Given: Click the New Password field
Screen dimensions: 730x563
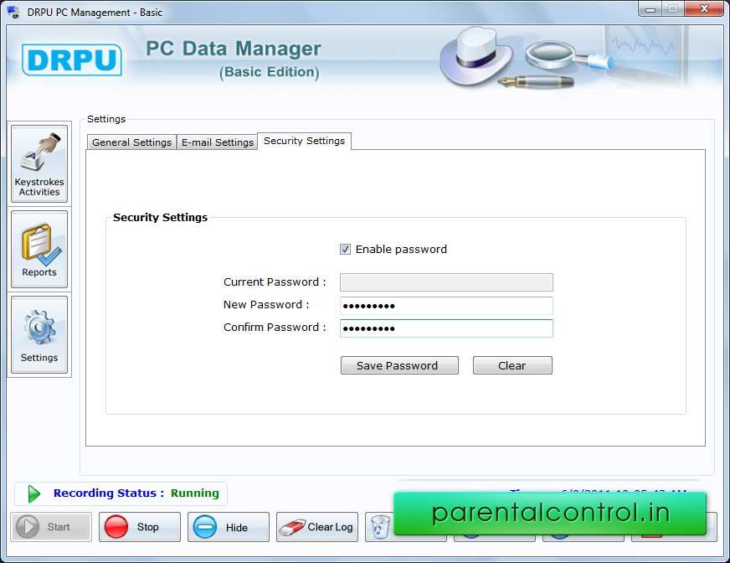Looking at the screenshot, I should point(446,306).
